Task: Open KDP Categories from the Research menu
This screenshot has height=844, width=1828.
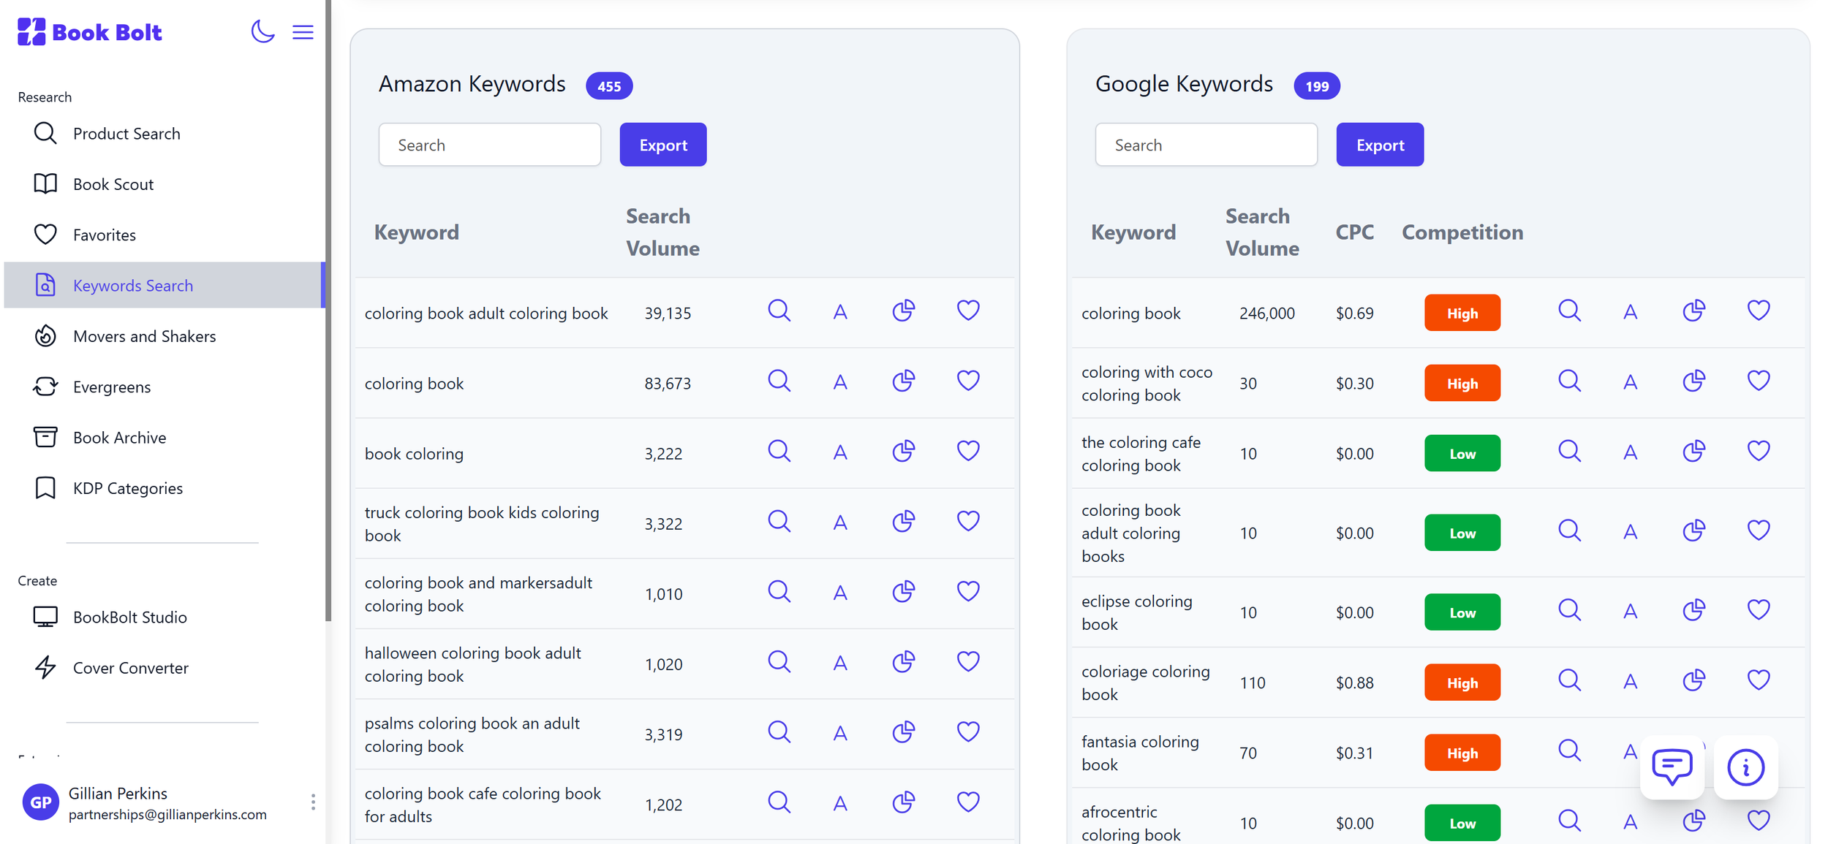Action: pos(128,488)
